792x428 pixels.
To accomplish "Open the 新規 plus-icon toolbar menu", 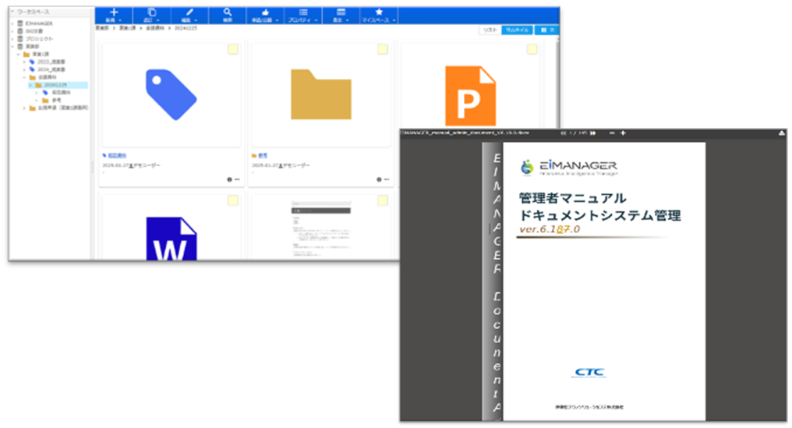I will [114, 15].
